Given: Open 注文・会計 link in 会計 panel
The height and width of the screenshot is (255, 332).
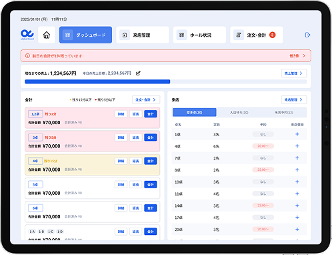Looking at the screenshot, I should (x=146, y=99).
